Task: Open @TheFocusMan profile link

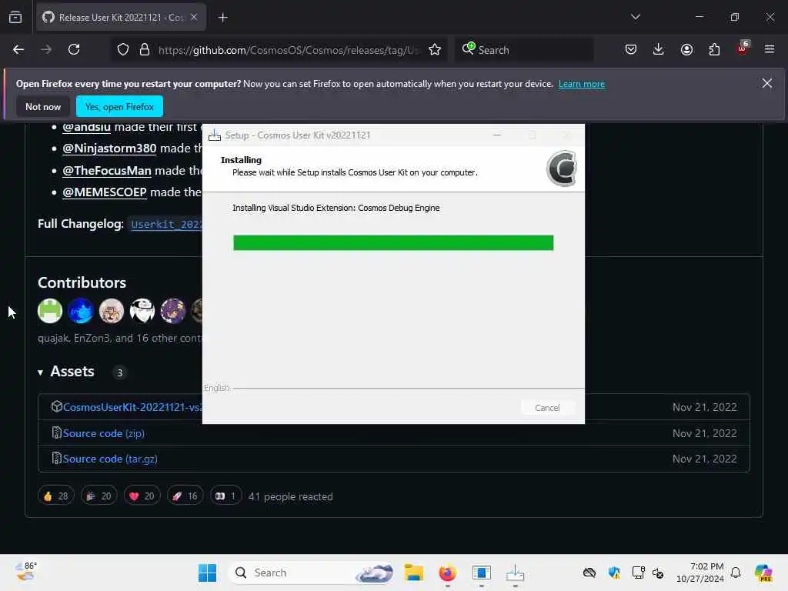Action: pos(106,170)
